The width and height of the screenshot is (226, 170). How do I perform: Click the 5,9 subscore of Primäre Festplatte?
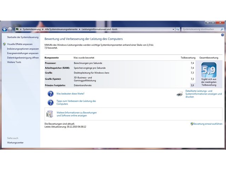pyautogui.click(x=192, y=85)
